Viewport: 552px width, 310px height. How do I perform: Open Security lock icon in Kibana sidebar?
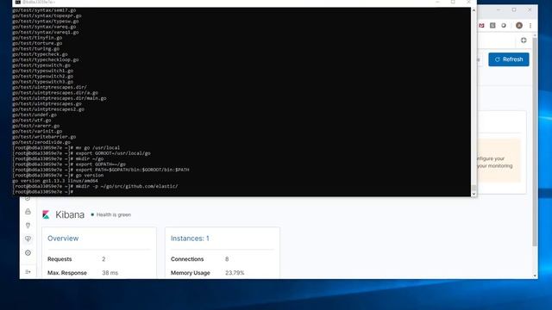tap(28, 211)
